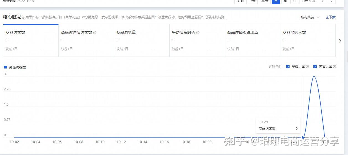Click help icon next to 基础运营
This screenshot has width=348, height=155.
tap(307, 67)
